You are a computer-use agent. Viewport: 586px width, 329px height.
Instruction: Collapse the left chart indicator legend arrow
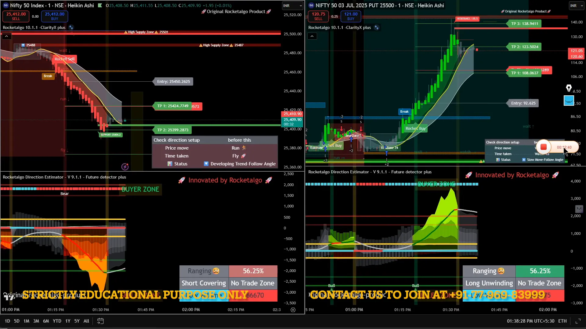point(6,36)
